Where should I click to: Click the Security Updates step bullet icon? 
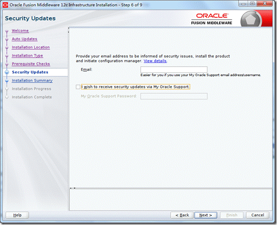(7, 72)
